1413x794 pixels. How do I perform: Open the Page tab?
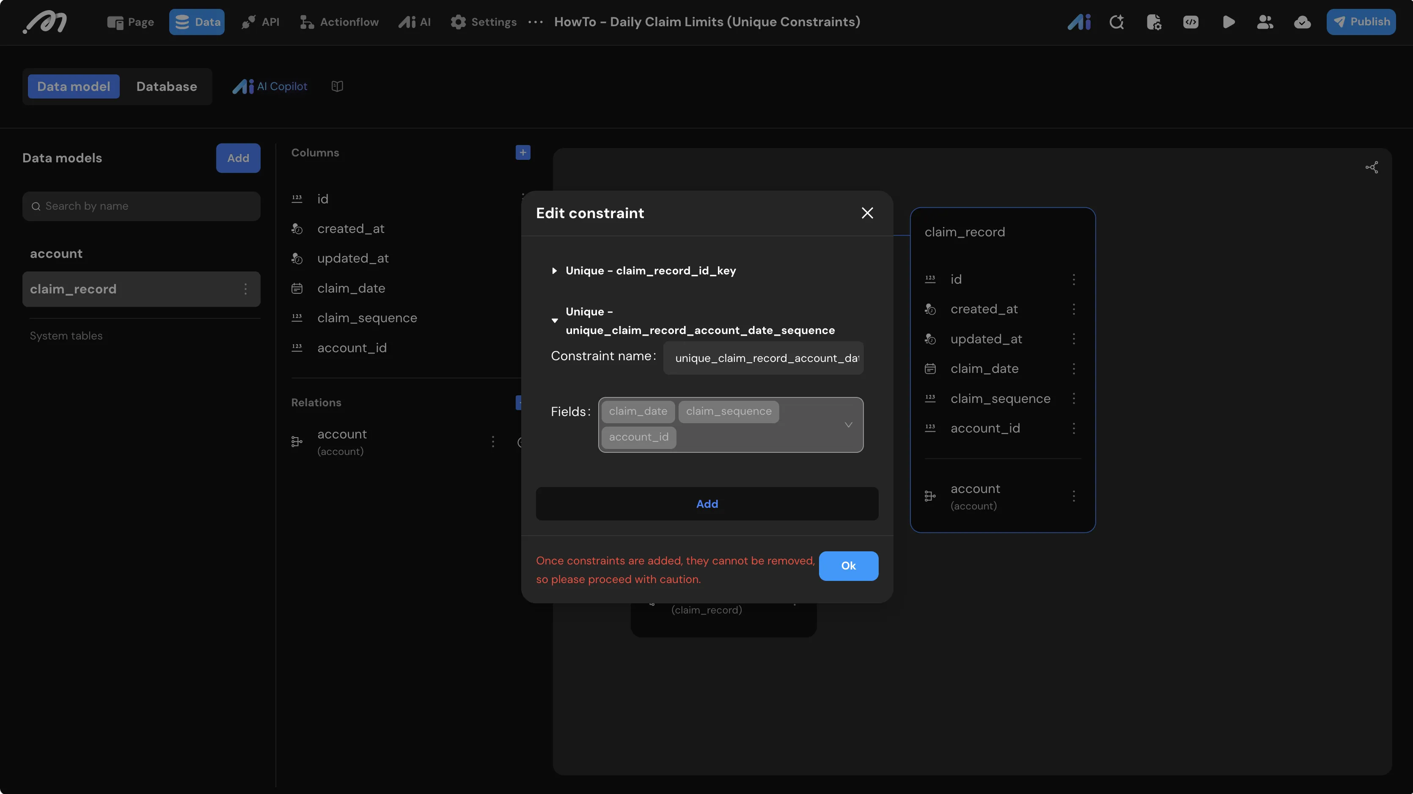[131, 22]
